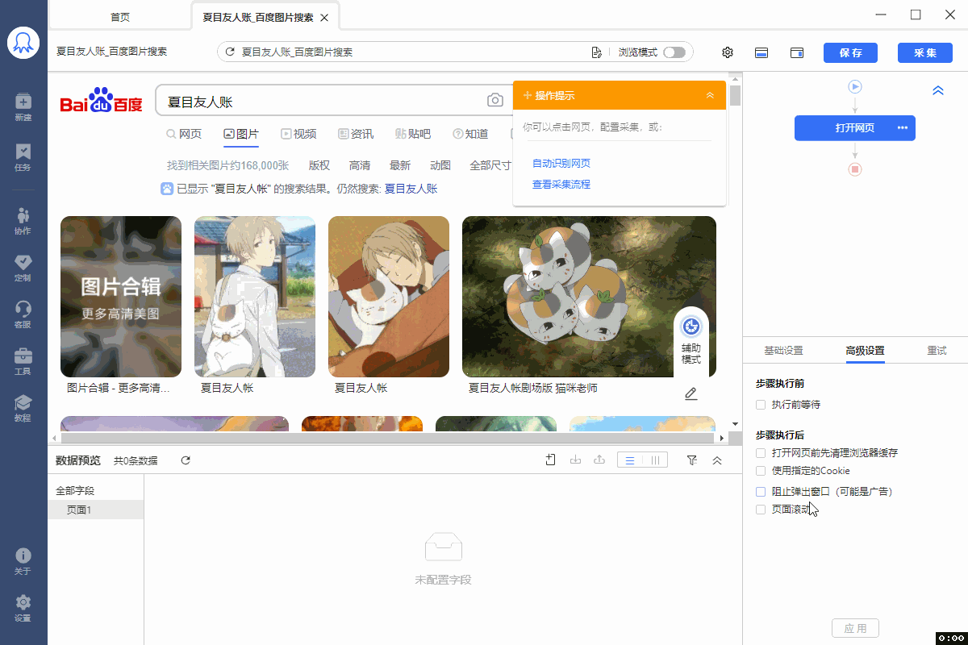Click the upload/export icon in data preview toolbar
The height and width of the screenshot is (645, 968).
tap(599, 460)
